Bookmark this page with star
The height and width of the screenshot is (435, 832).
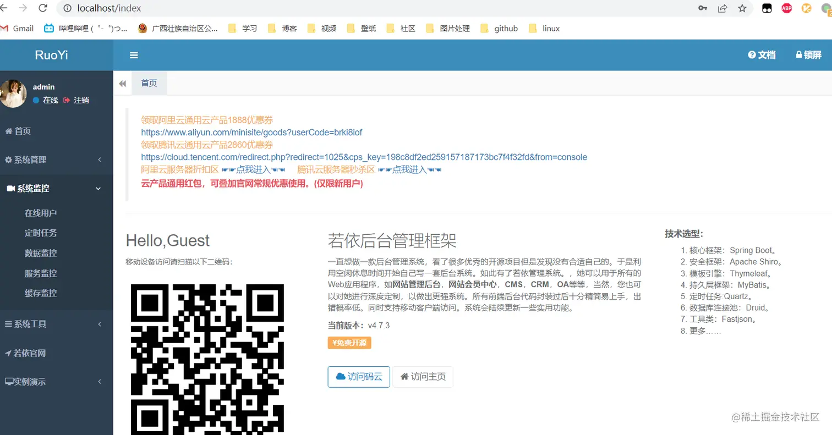[x=742, y=8]
